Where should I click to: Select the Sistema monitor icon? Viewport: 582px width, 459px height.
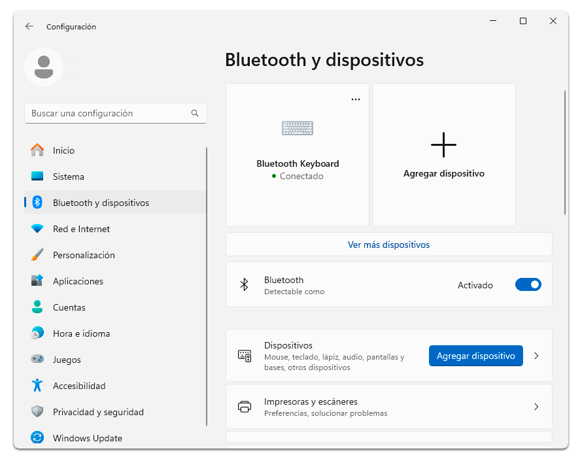coord(37,177)
